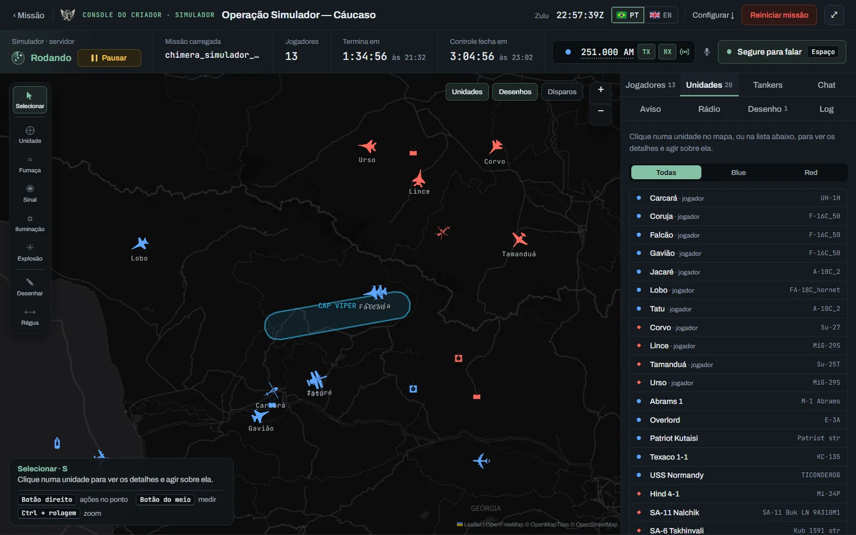This screenshot has height=535, width=856.
Task: Click the Reiniciar missão button
Action: (x=779, y=15)
